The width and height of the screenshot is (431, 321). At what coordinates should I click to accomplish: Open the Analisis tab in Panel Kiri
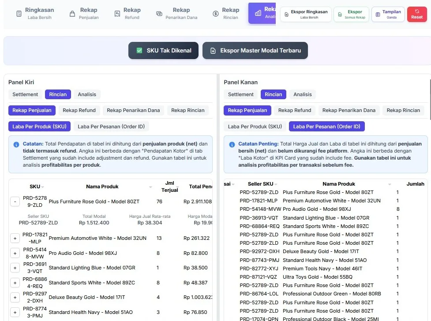pyautogui.click(x=87, y=94)
